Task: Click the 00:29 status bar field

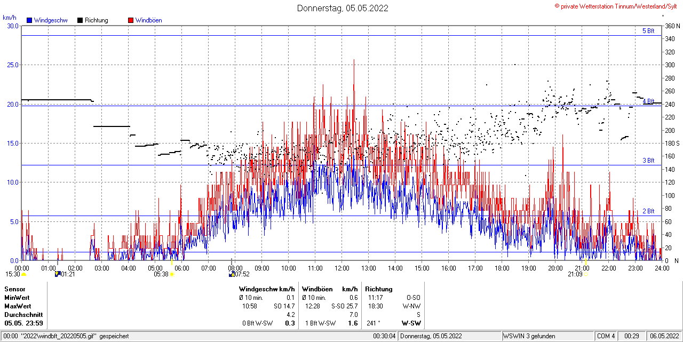Action: [632, 336]
